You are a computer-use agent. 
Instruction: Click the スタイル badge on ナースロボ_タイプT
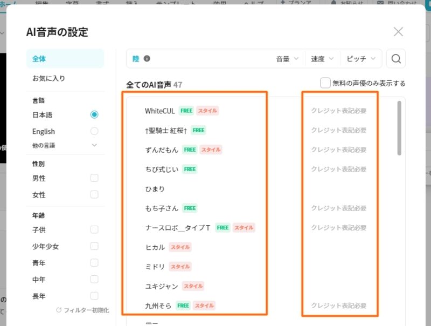(x=244, y=228)
